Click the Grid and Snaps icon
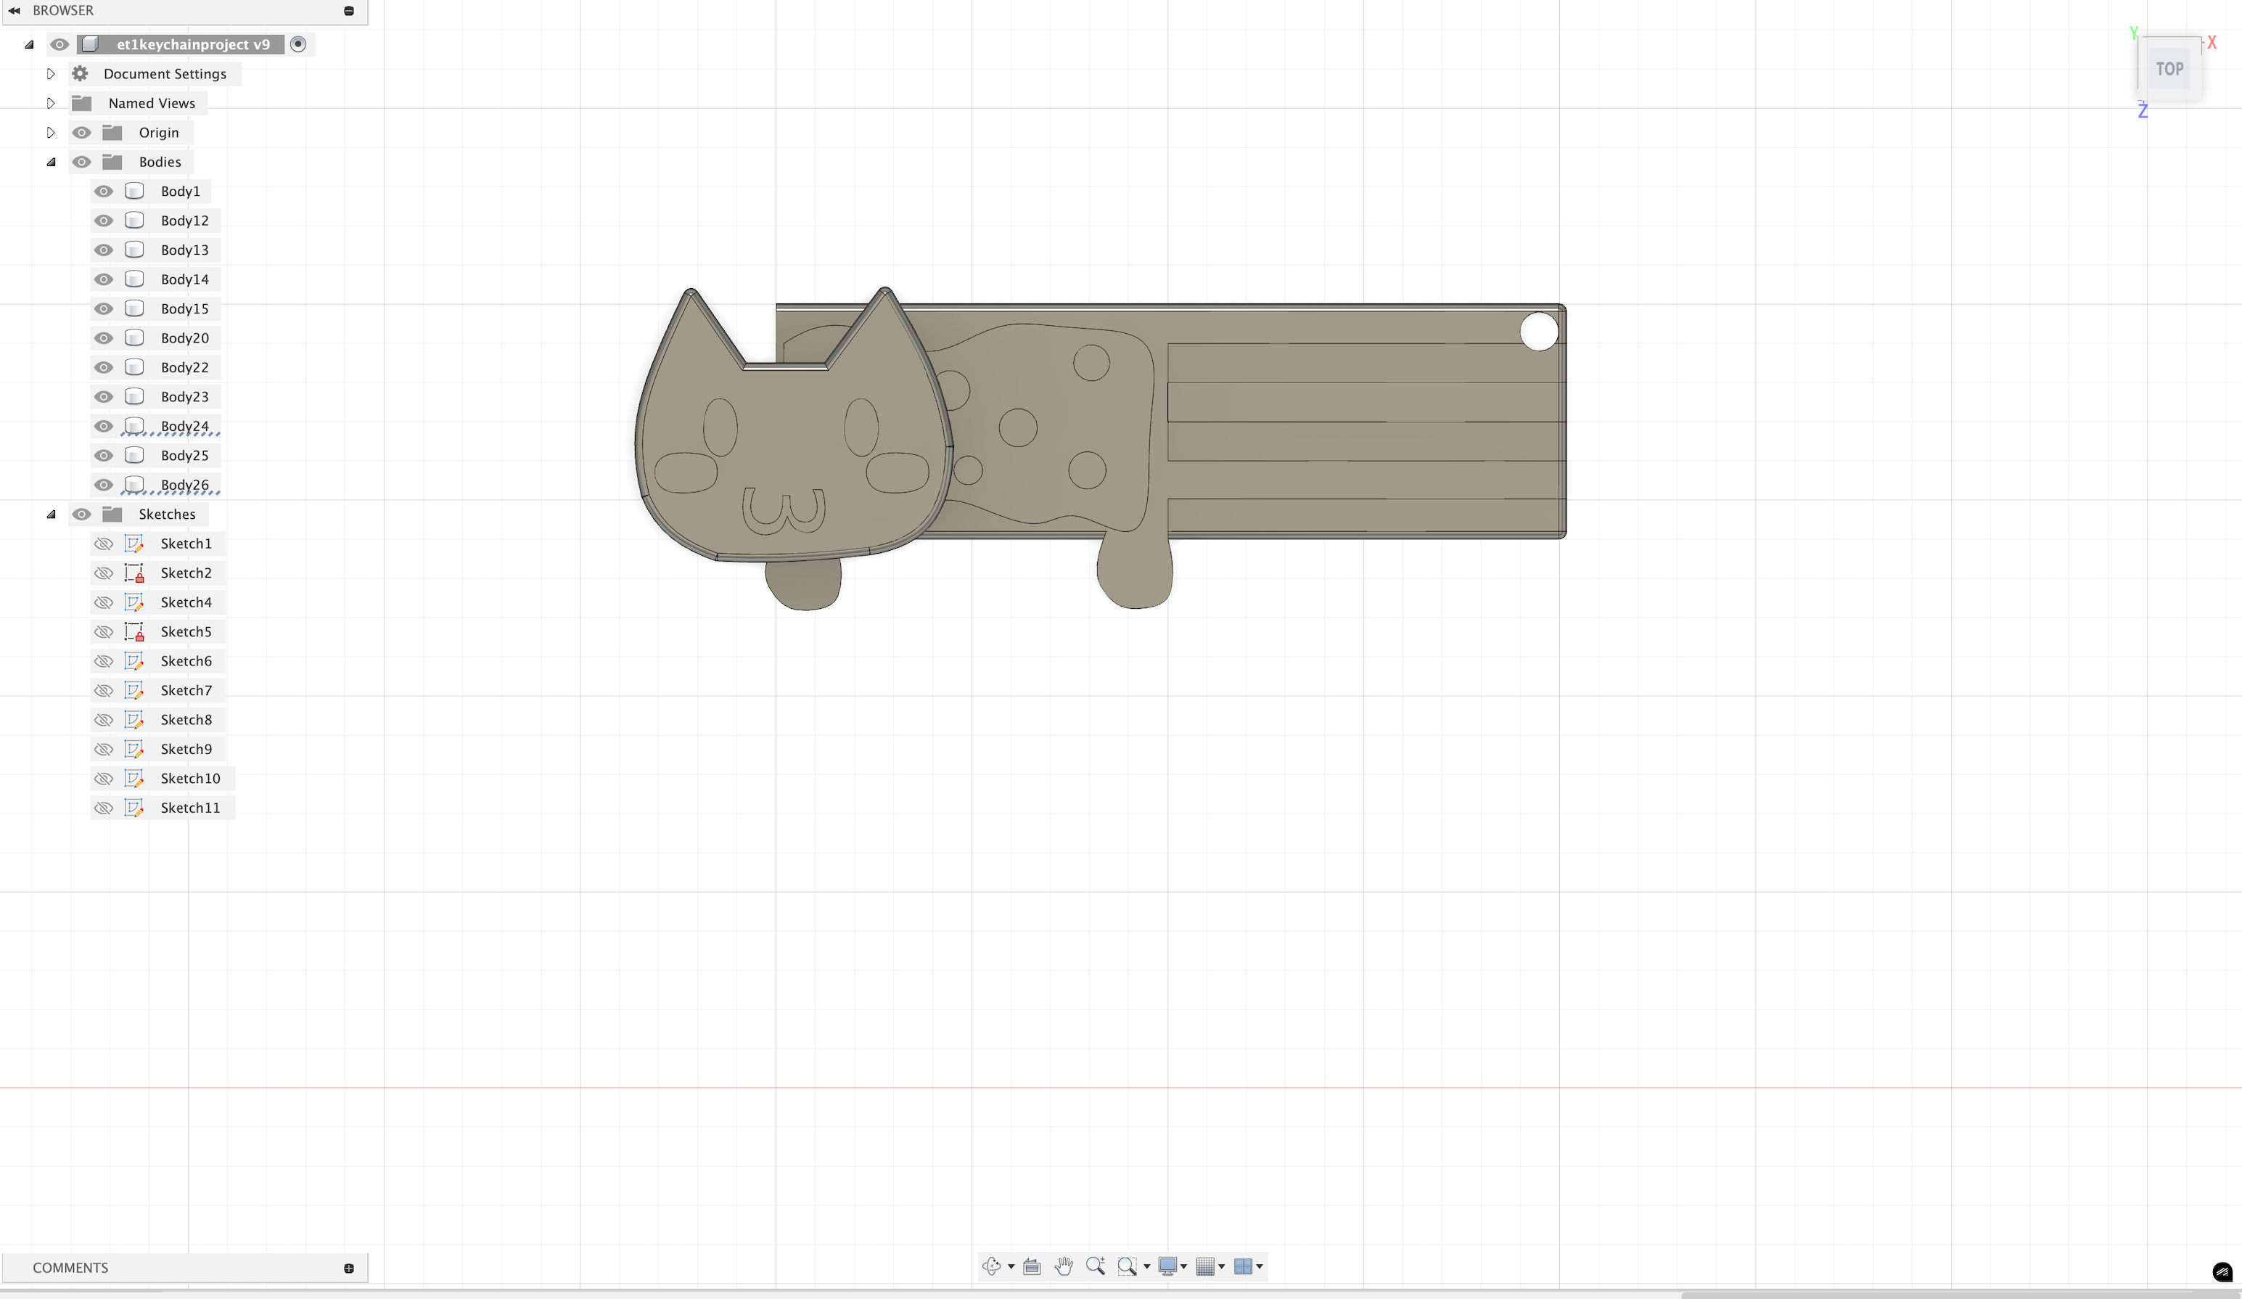Screen dimensions: 2242x1299 coord(1204,1266)
